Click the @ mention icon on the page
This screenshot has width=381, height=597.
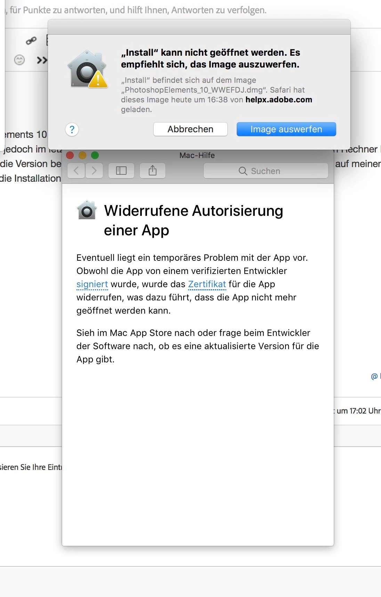(374, 376)
